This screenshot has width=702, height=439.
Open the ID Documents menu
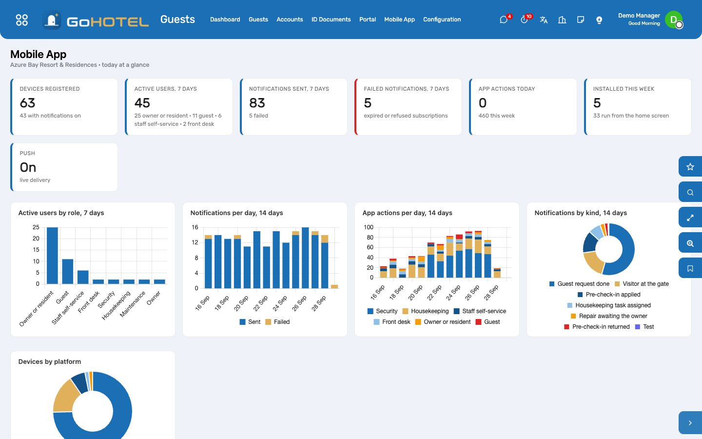coord(331,20)
